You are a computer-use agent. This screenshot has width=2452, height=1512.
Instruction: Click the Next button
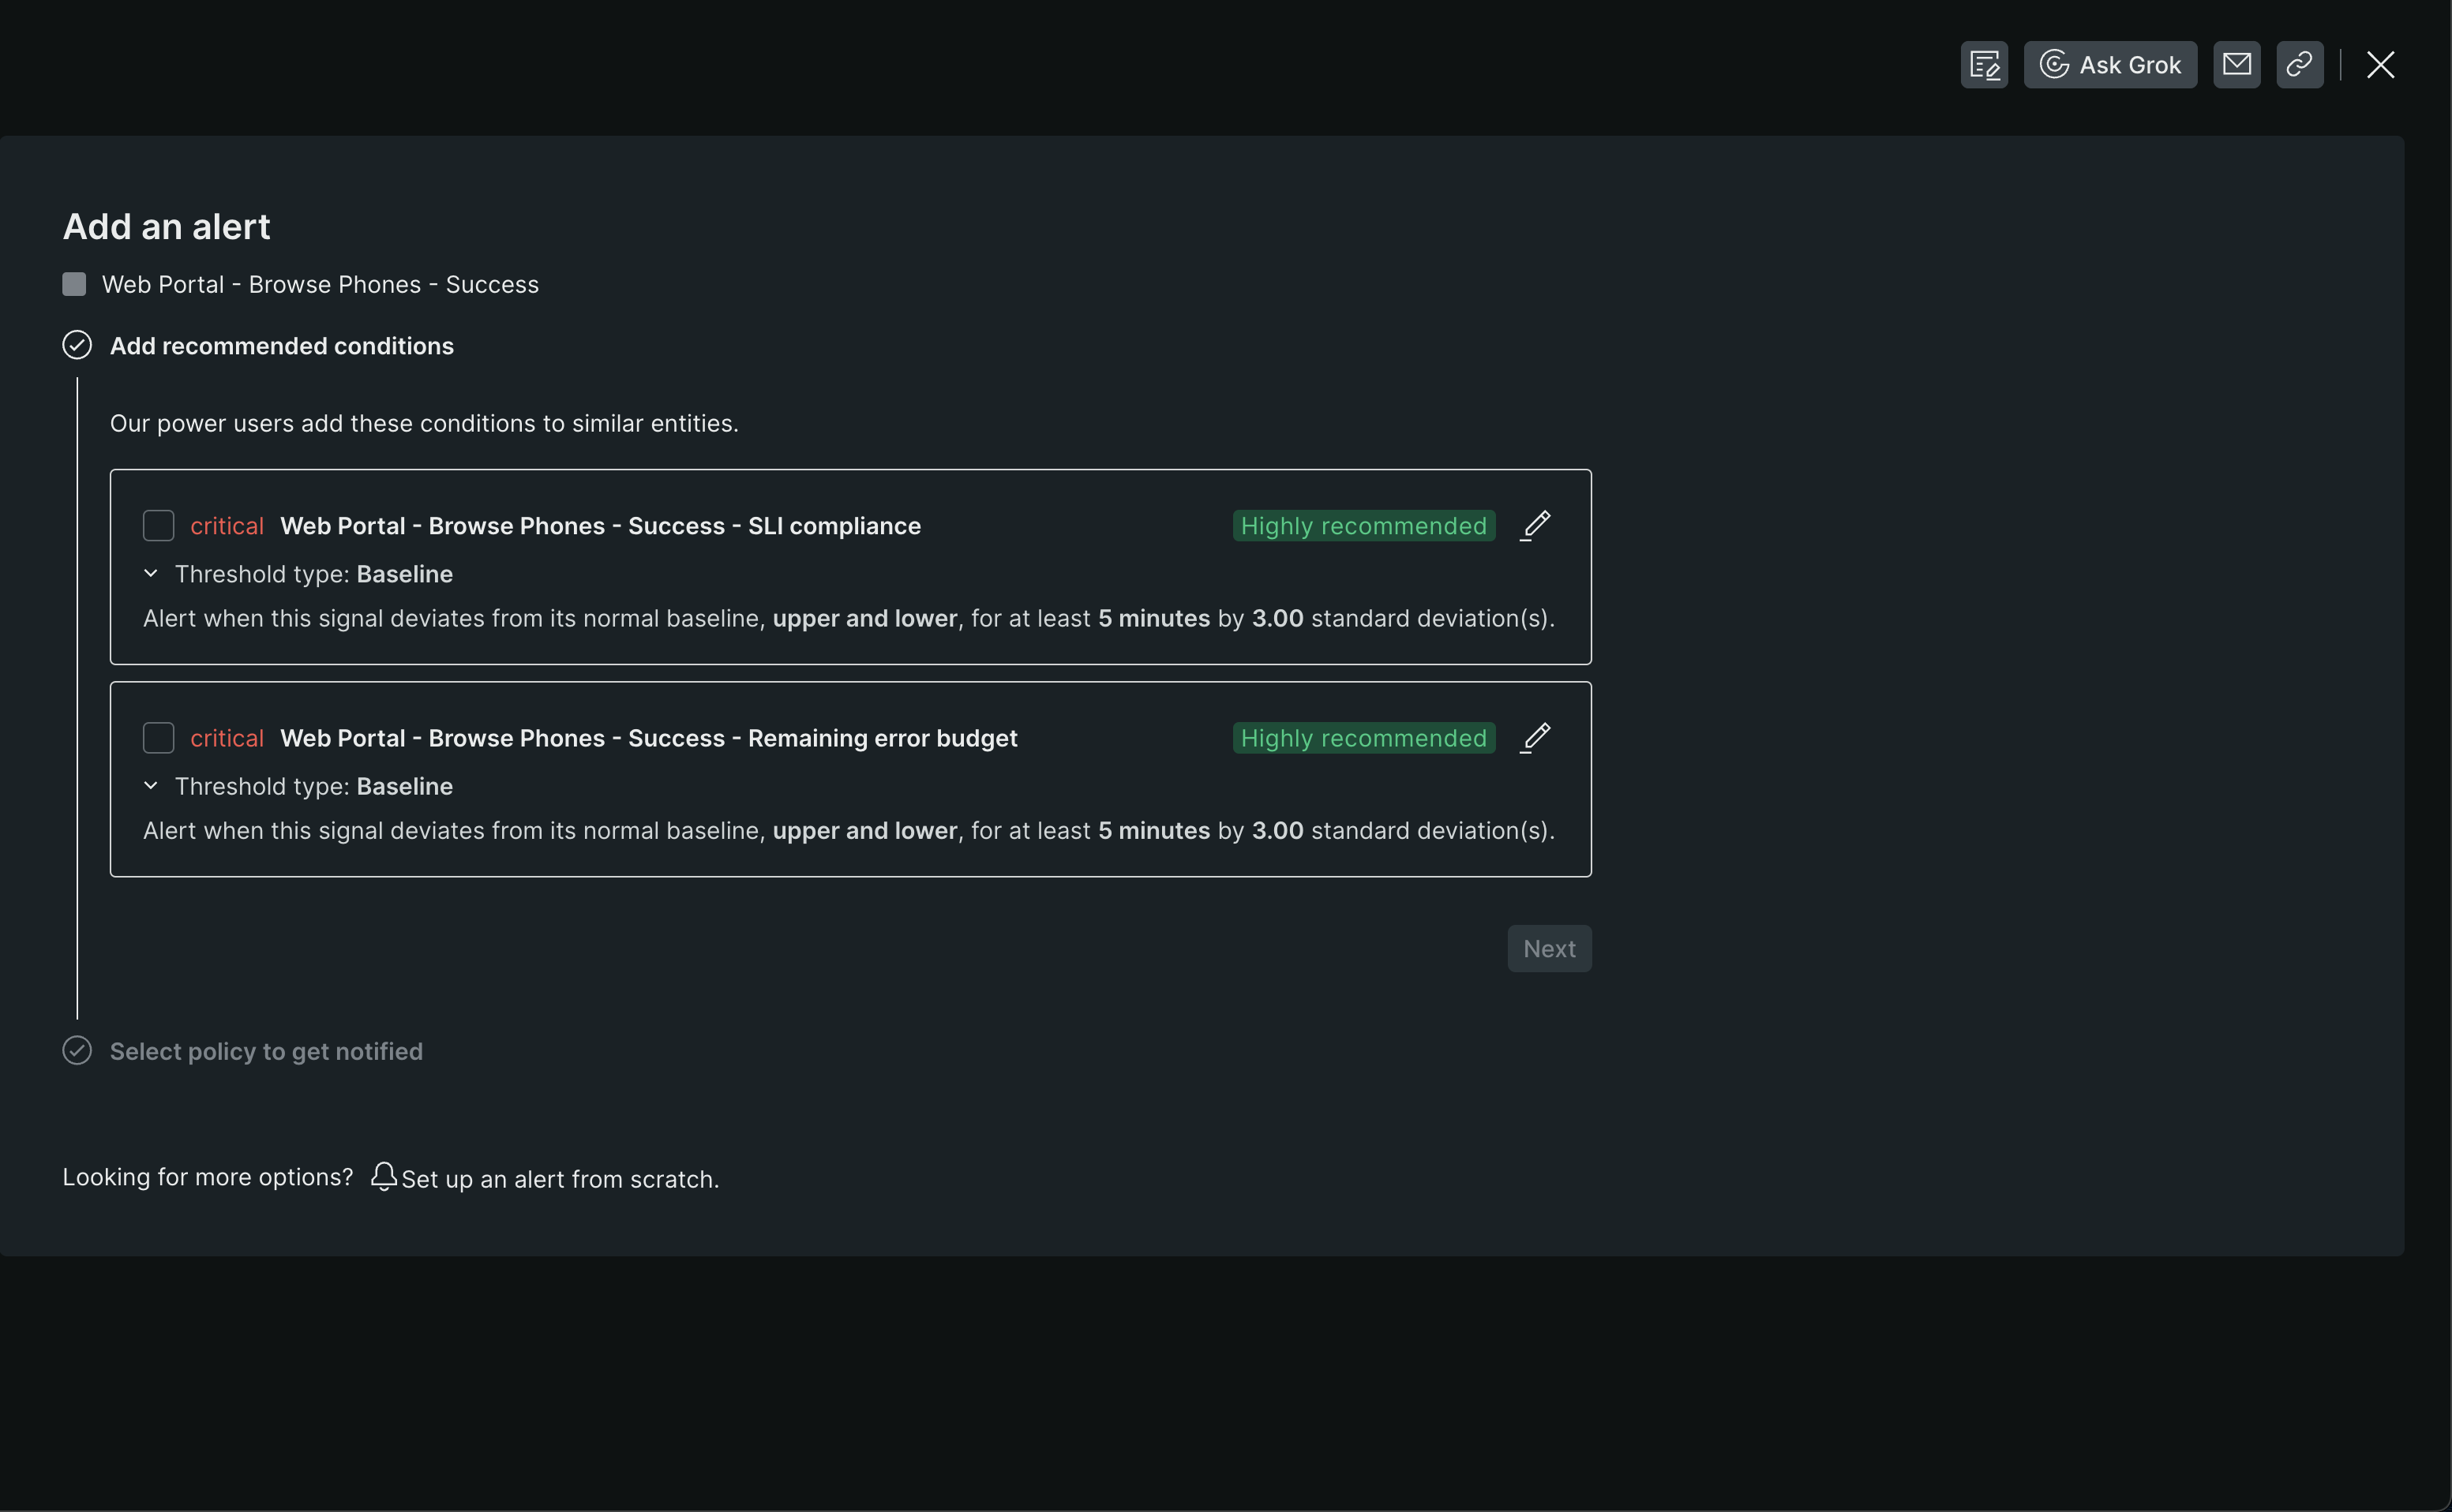[x=1549, y=948]
